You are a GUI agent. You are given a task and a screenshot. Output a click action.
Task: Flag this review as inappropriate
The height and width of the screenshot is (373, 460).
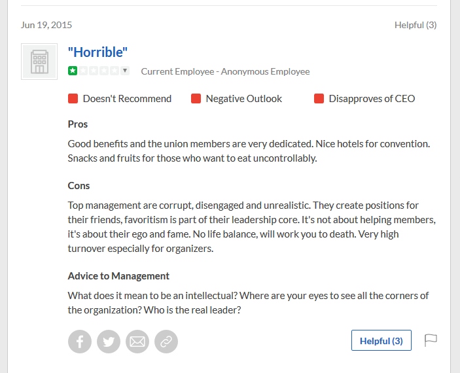tap(431, 340)
